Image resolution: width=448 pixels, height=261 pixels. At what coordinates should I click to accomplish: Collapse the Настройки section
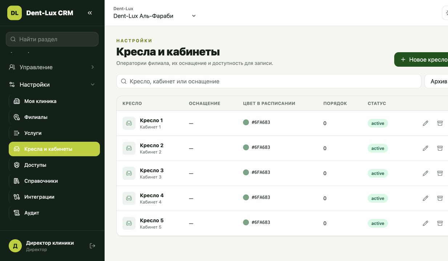(52, 84)
